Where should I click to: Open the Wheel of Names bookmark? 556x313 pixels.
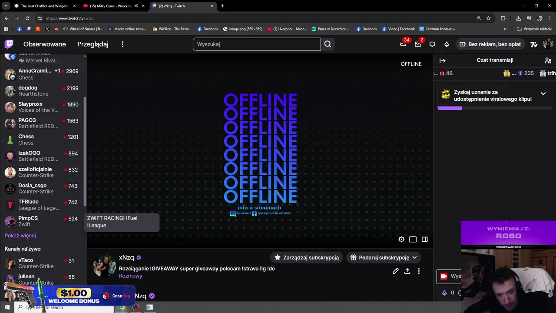point(83,29)
